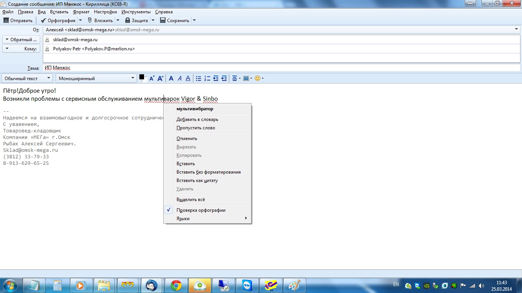The image size is (522, 293).
Task: Open the Моноширинный font dropdown
Action: click(96, 78)
